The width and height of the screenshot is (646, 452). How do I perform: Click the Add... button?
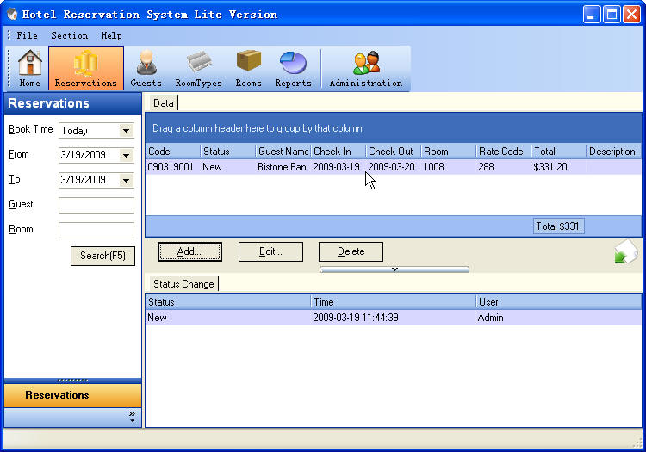point(189,251)
